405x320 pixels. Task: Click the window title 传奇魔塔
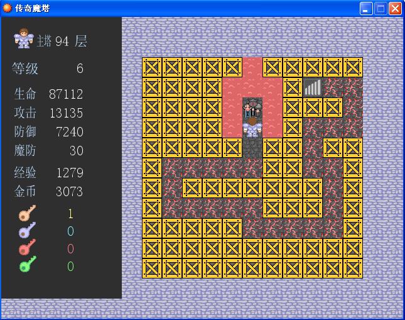tap(32, 8)
